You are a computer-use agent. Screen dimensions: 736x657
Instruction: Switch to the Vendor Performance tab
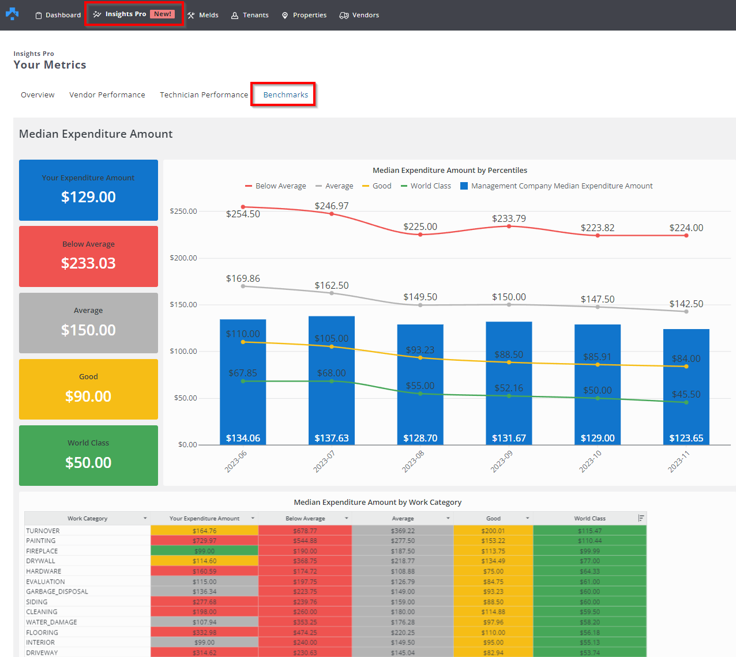point(107,95)
